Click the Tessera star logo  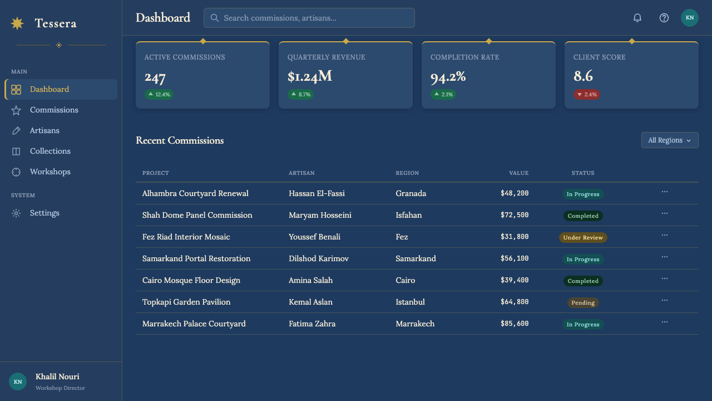click(17, 23)
